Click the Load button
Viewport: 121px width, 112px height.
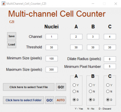click(12, 44)
